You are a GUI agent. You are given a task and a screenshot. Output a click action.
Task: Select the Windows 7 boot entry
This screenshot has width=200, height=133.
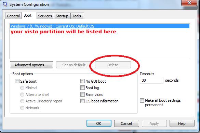100,26
